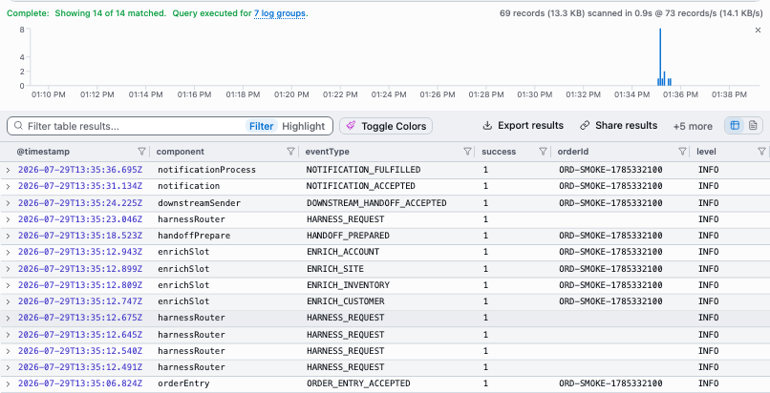
Task: Click the downstreamSender component cell
Action: coord(200,203)
